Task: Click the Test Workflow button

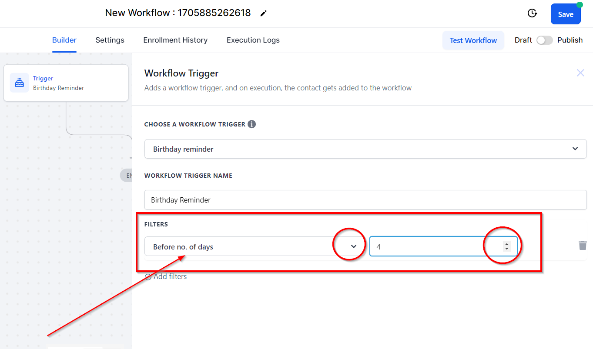Action: coord(473,40)
